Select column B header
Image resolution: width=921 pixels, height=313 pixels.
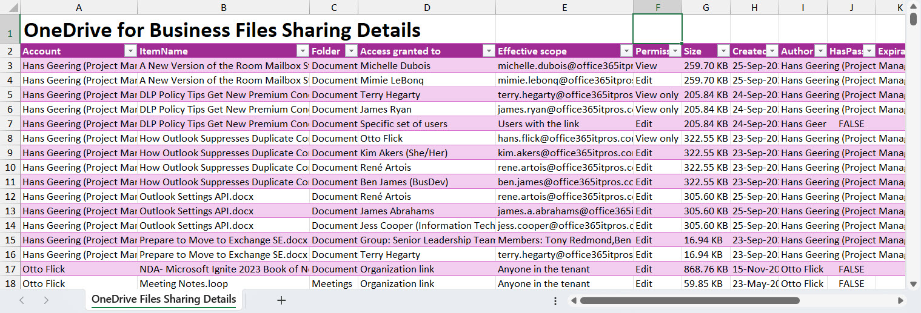coord(224,7)
